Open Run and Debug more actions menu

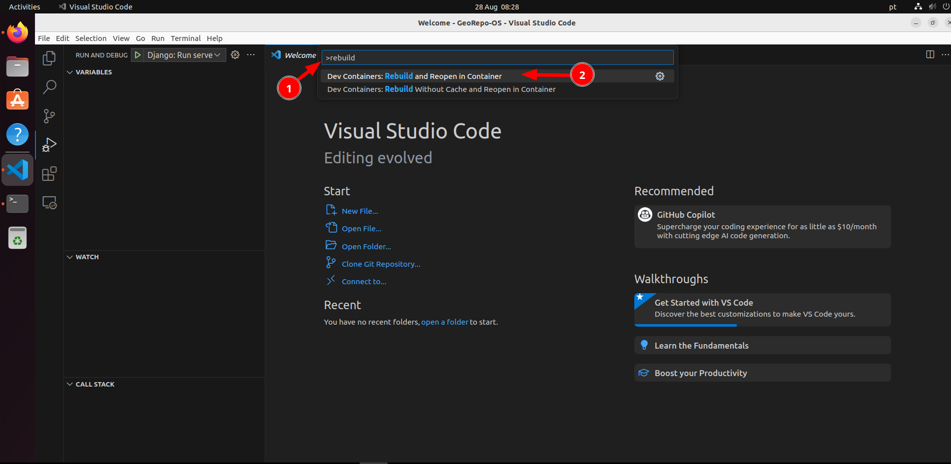tap(251, 55)
